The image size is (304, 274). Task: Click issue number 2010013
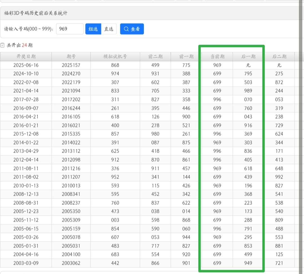[71, 186]
